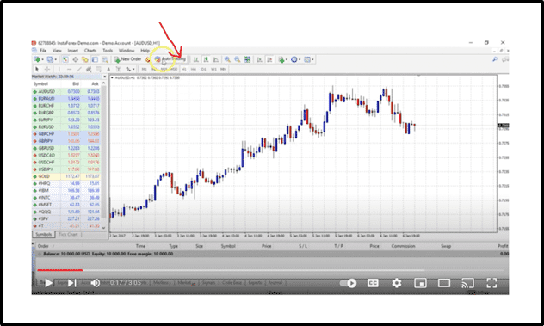Select the H4 timeframe button
Screen dimensions: 544x326
pos(194,69)
